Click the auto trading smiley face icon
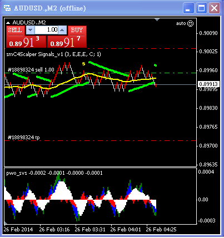The image size is (224, 238). [x=190, y=23]
